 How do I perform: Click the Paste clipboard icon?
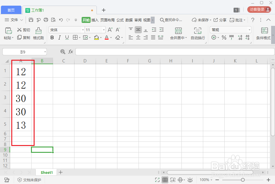(x=8, y=31)
